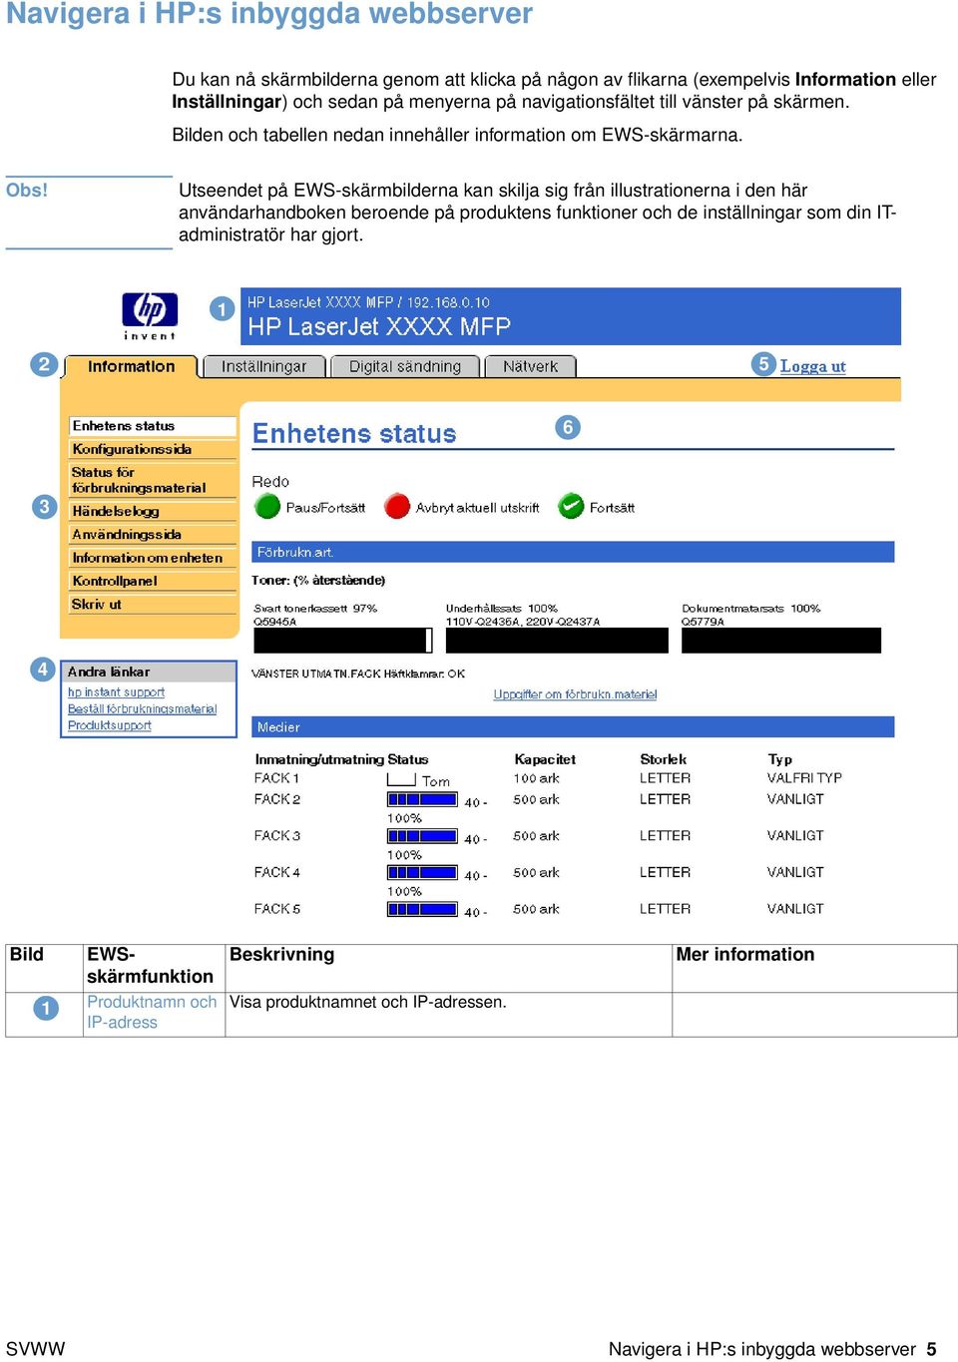This screenshot has height=1362, width=958.
Task: Click the Logga ut link
Action: (812, 366)
